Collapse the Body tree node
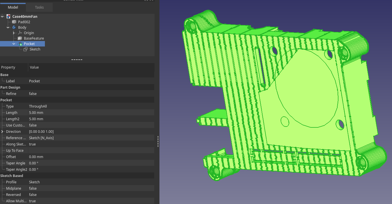 pyautogui.click(x=8, y=27)
